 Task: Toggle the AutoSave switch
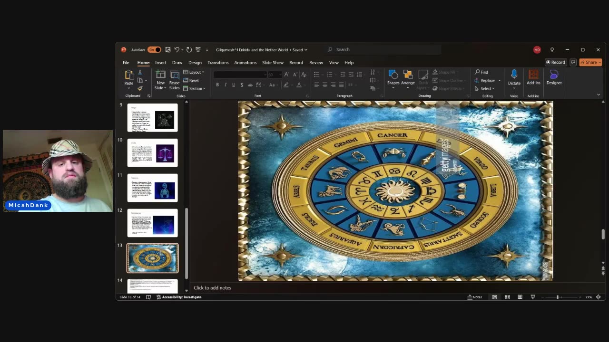point(154,50)
